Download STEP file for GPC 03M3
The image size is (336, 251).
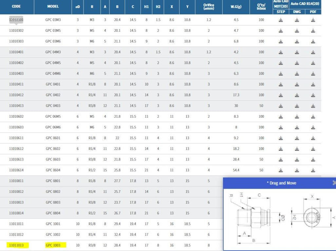pos(281,20)
